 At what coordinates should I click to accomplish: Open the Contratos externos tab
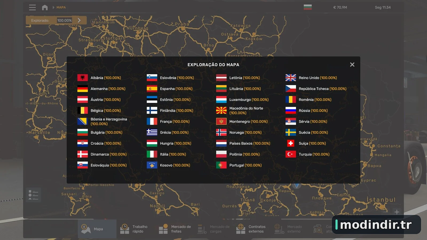[x=252, y=229]
